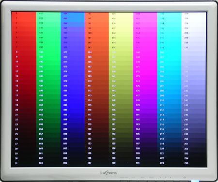Click black swatch labeled 255
The image size is (218, 182).
click(194, 163)
